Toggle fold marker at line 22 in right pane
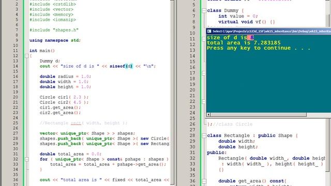 point(204,101)
